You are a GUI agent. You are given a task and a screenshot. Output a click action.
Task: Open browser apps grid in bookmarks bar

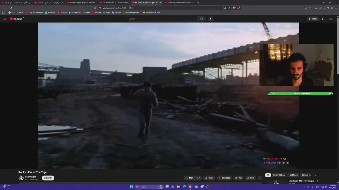(x=3, y=12)
